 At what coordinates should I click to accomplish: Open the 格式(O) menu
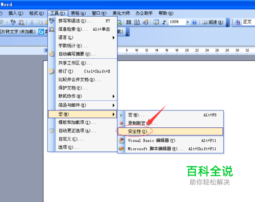pyautogui.click(x=36, y=13)
